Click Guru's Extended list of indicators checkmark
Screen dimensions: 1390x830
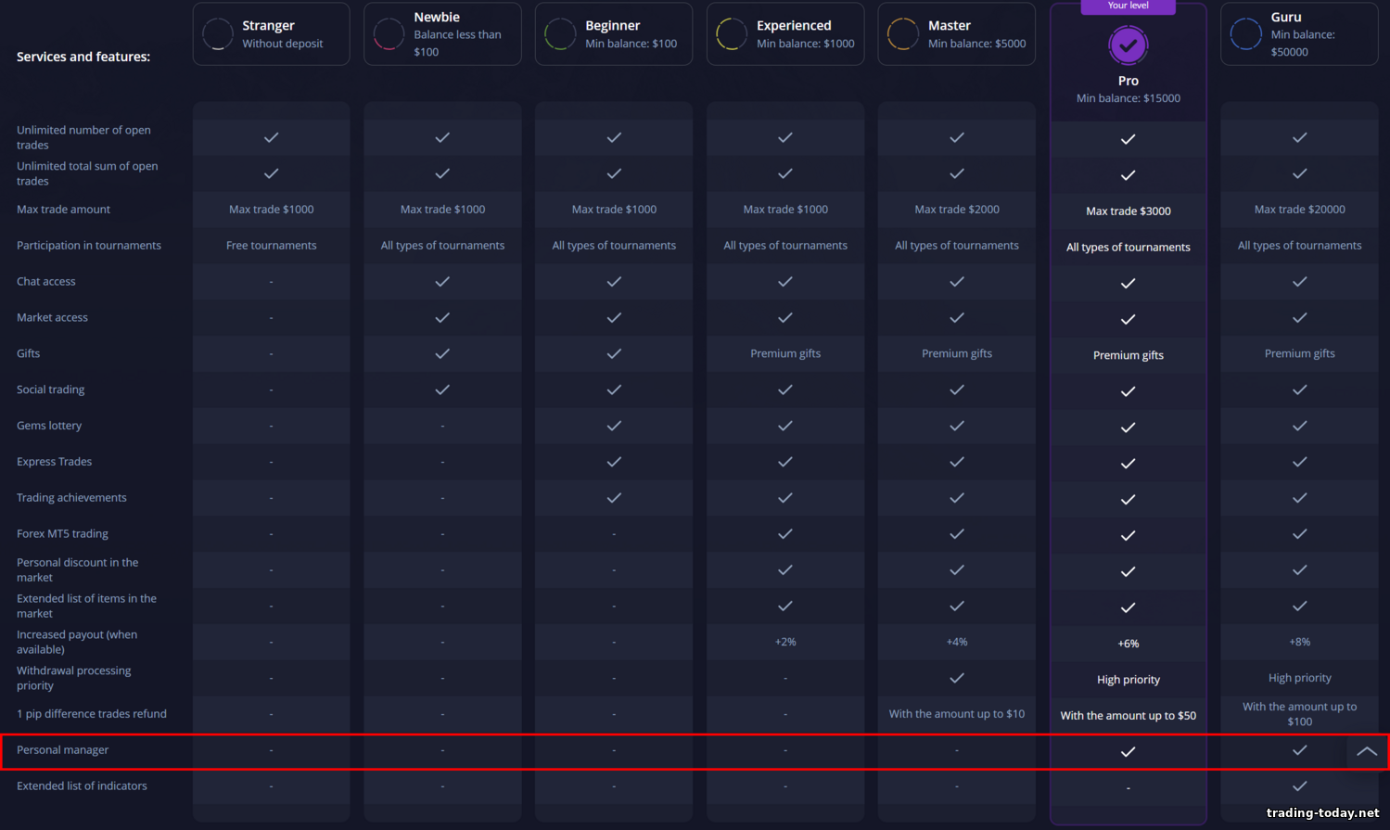(1299, 786)
